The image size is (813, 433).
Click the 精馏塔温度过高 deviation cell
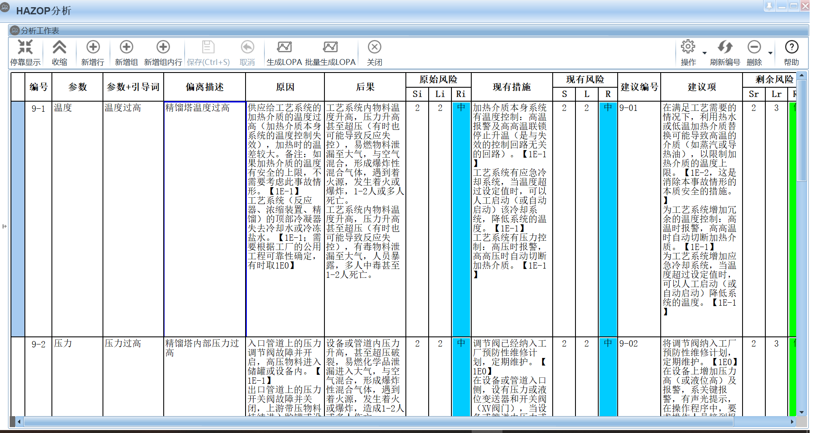tap(205, 219)
